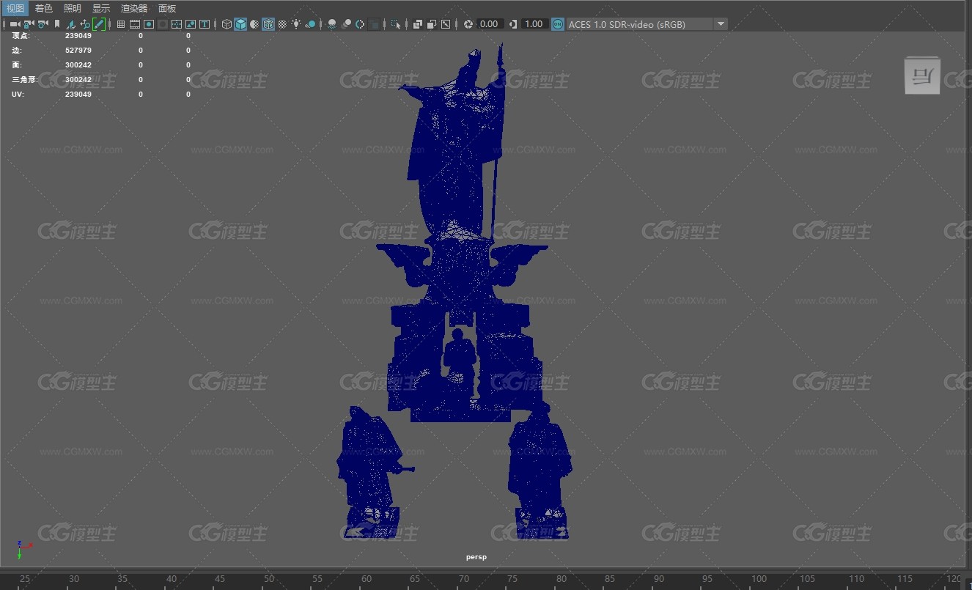
Task: Toggle the View Transform ON button
Action: 558,24
